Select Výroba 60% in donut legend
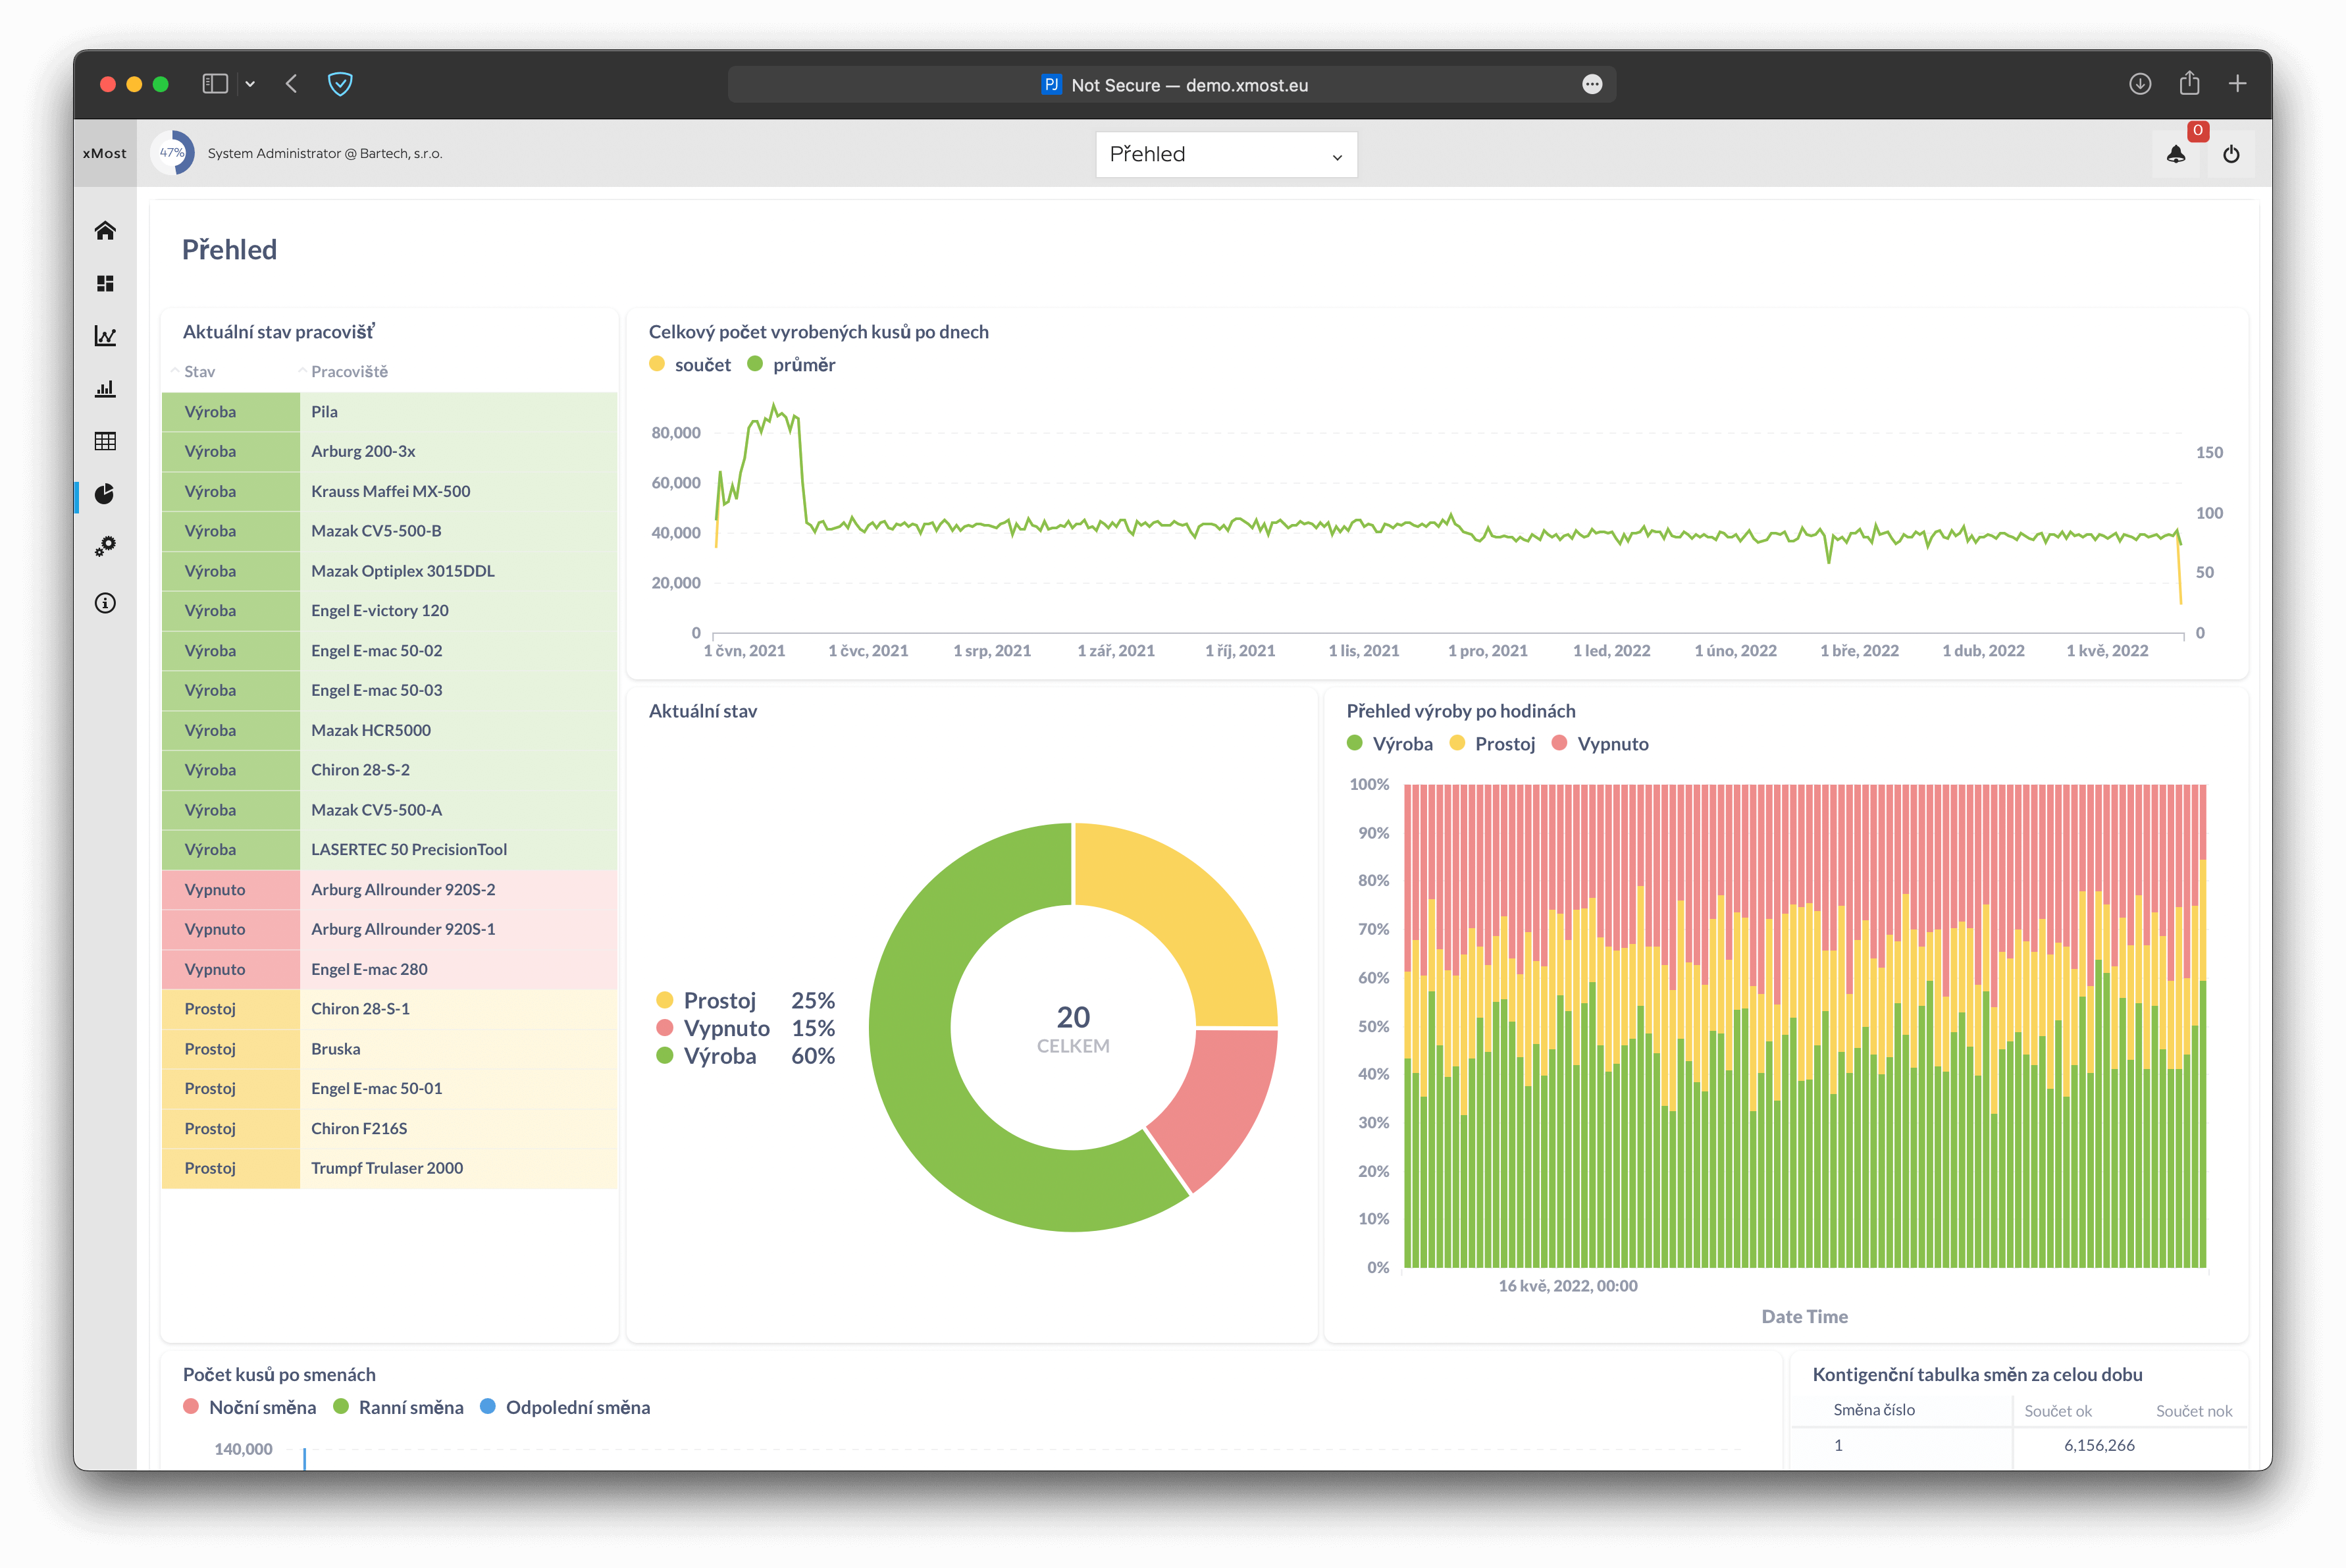Image resolution: width=2346 pixels, height=1568 pixels. (x=745, y=1057)
